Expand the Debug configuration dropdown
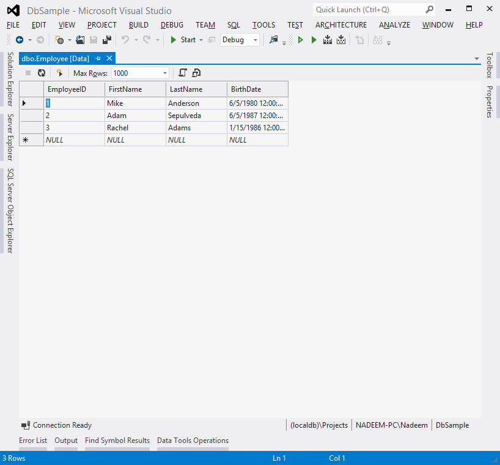 click(x=256, y=40)
